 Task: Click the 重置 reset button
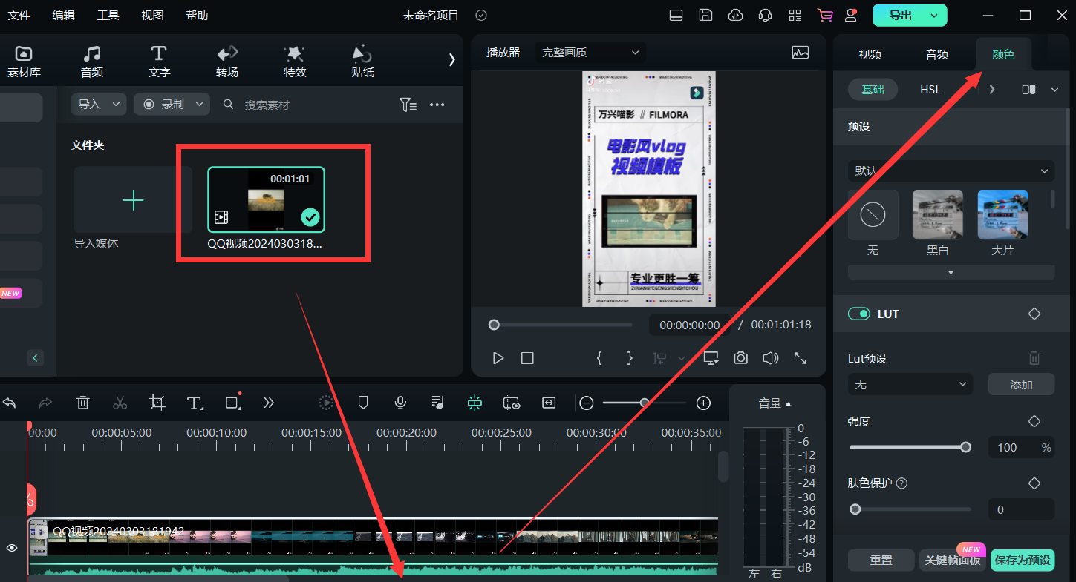(881, 560)
